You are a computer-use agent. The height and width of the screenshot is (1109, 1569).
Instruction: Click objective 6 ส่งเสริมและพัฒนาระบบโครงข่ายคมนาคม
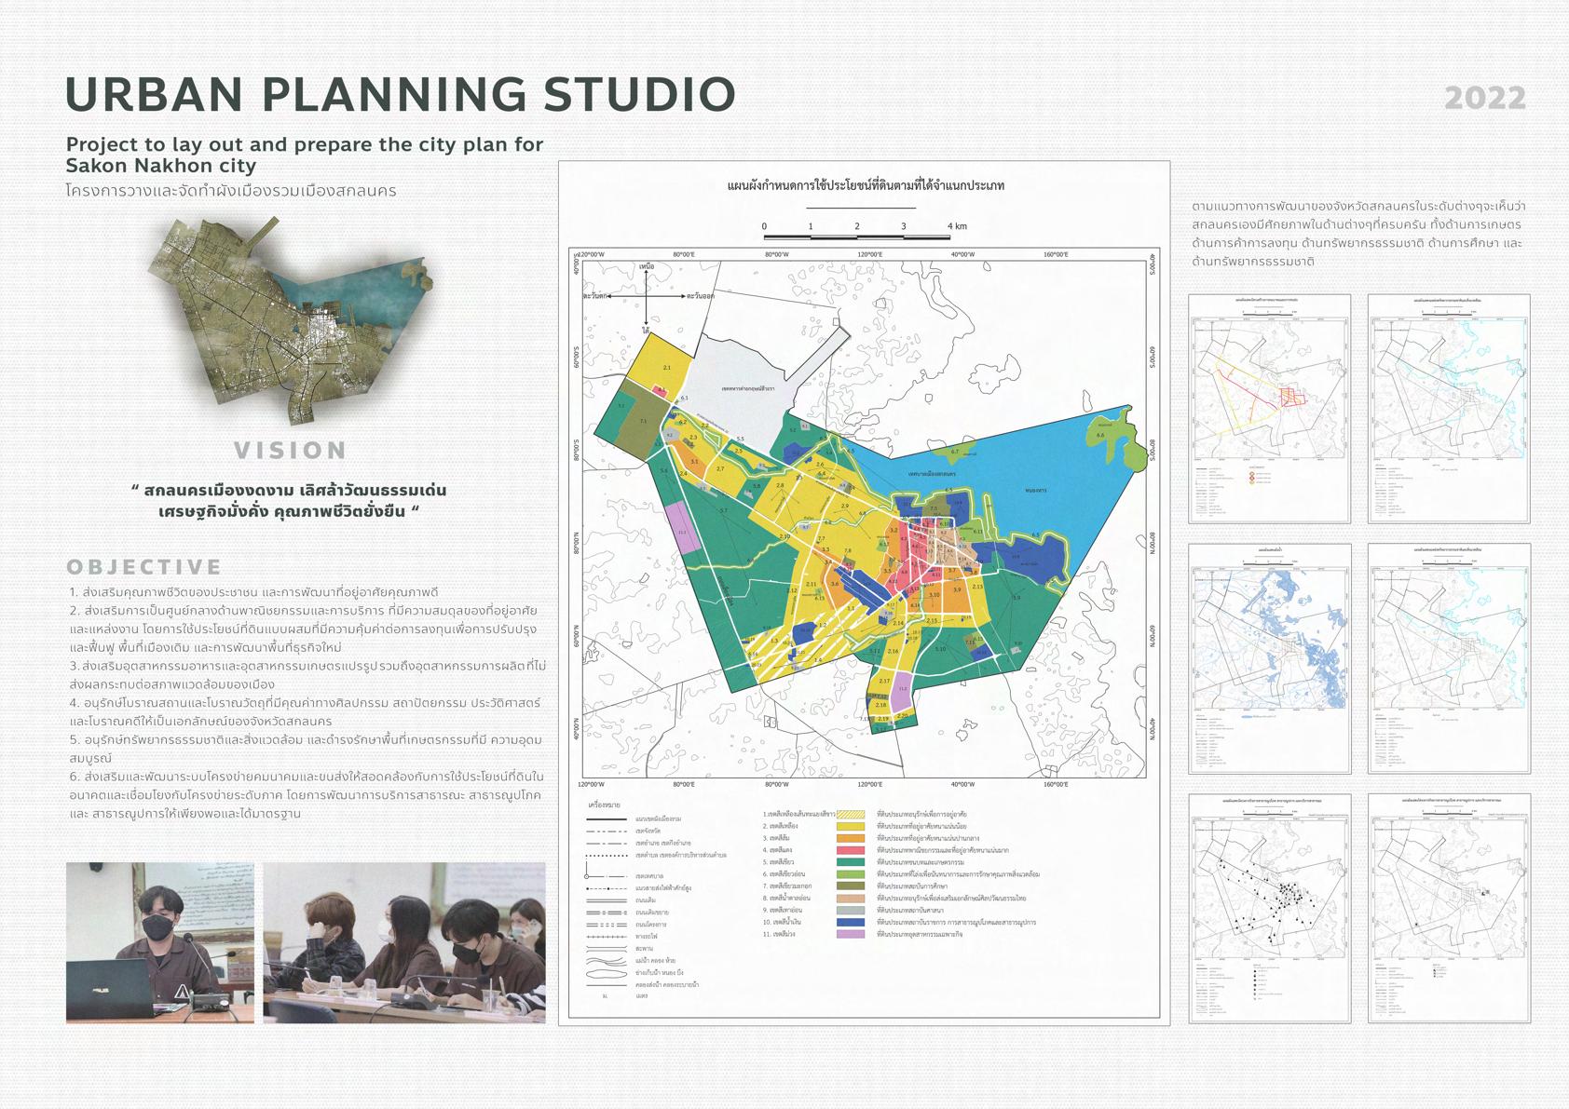coord(307,795)
